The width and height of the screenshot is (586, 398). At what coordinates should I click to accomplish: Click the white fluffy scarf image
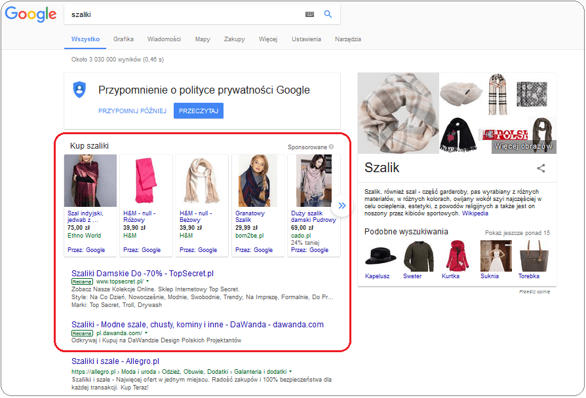point(461,94)
